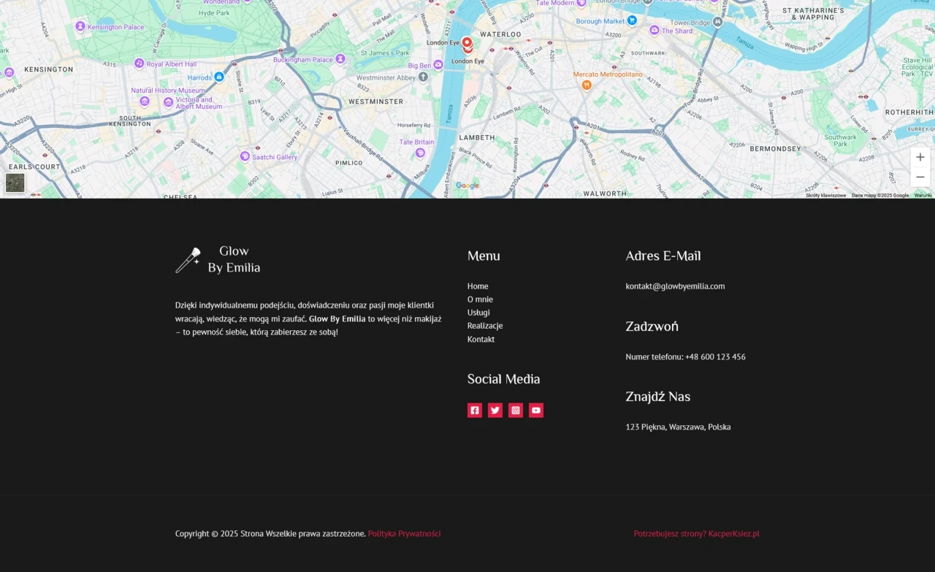Click the address 123 Piękna, Warszawa, Polska
The image size is (935, 572).
pos(678,427)
